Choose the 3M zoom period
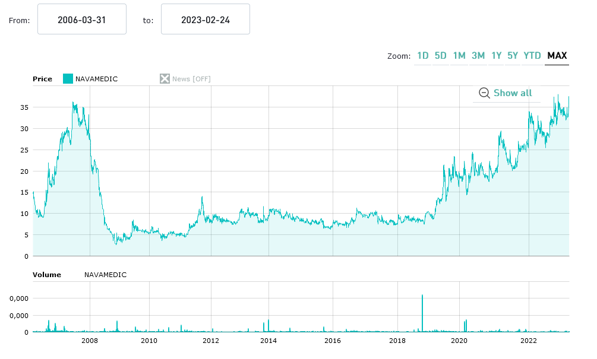Viewport: 597px width, 359px height. 478,56
